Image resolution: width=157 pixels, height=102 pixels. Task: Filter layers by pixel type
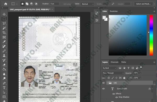pyautogui.click(x=120, y=68)
